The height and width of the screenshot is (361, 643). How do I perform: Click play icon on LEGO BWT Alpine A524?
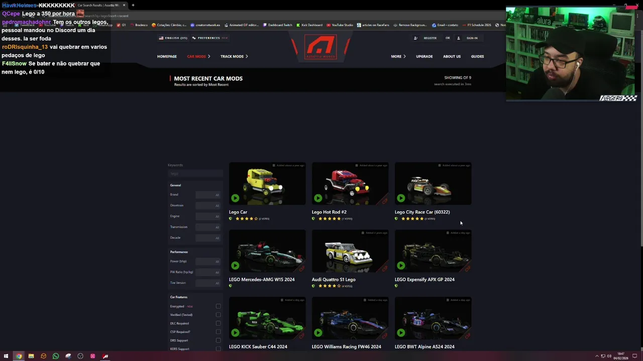pos(401,332)
